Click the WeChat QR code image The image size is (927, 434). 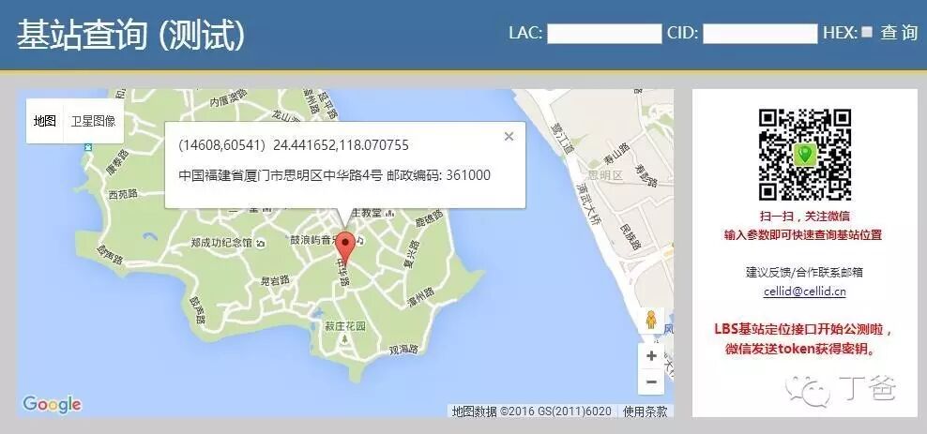805,155
